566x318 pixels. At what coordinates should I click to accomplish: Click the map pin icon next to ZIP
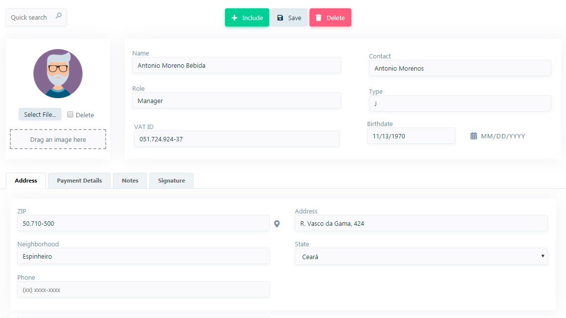277,224
